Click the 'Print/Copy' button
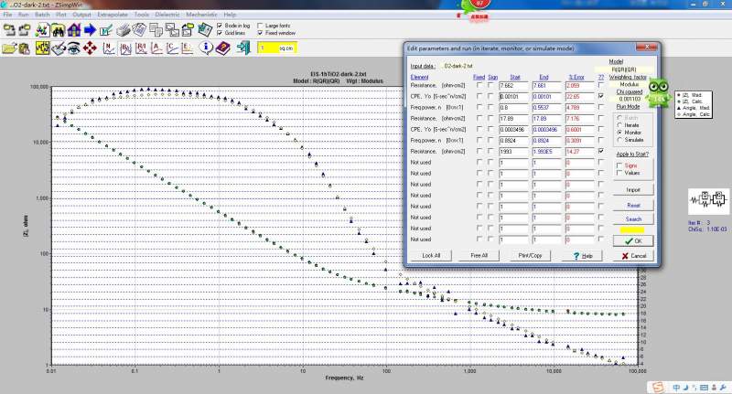Image resolution: width=732 pixels, height=394 pixels. point(531,255)
